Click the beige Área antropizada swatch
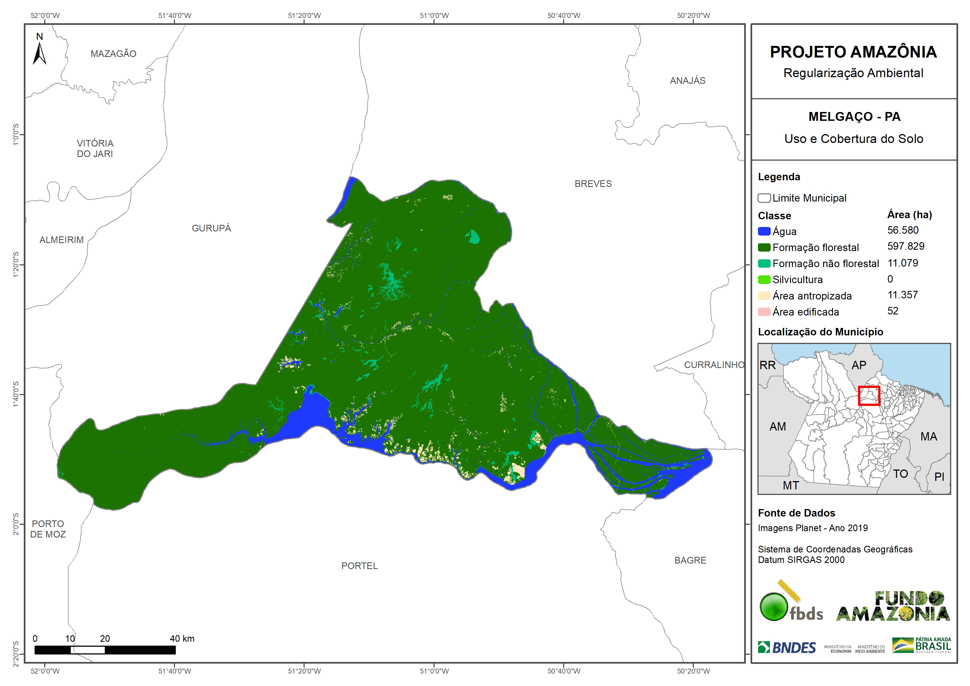970x686 pixels. pyautogui.click(x=764, y=296)
